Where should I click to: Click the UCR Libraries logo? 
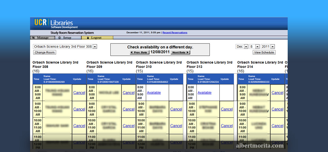click(56, 23)
